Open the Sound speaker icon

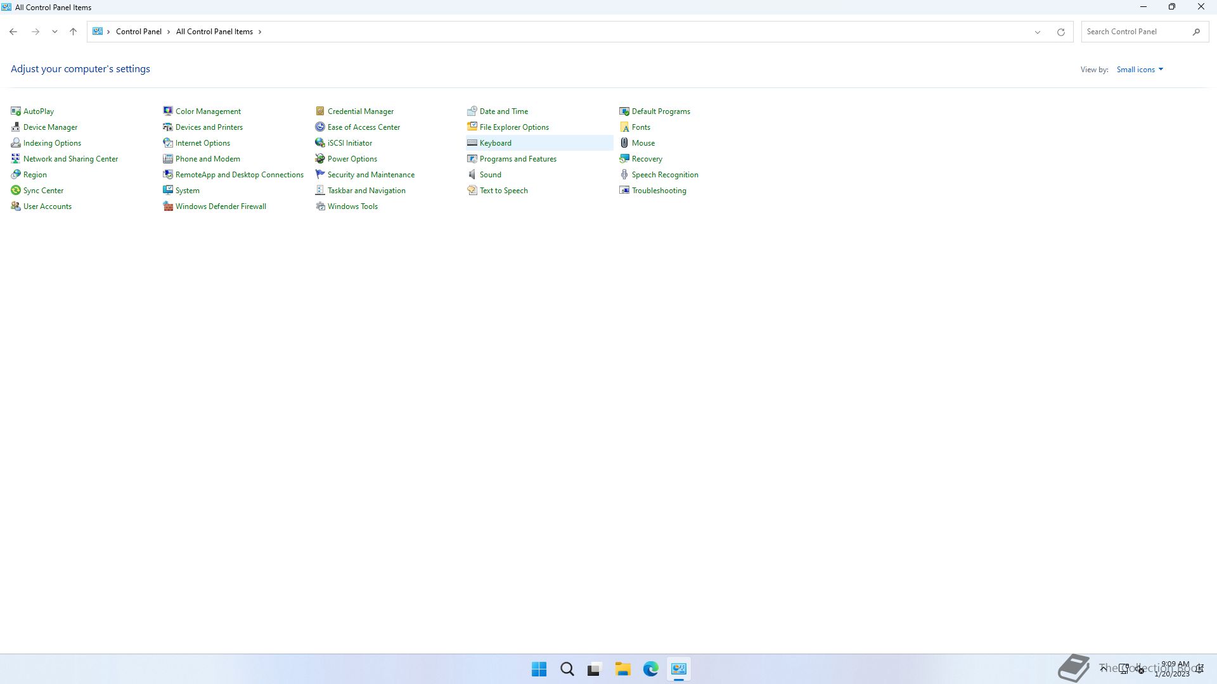[x=472, y=175]
